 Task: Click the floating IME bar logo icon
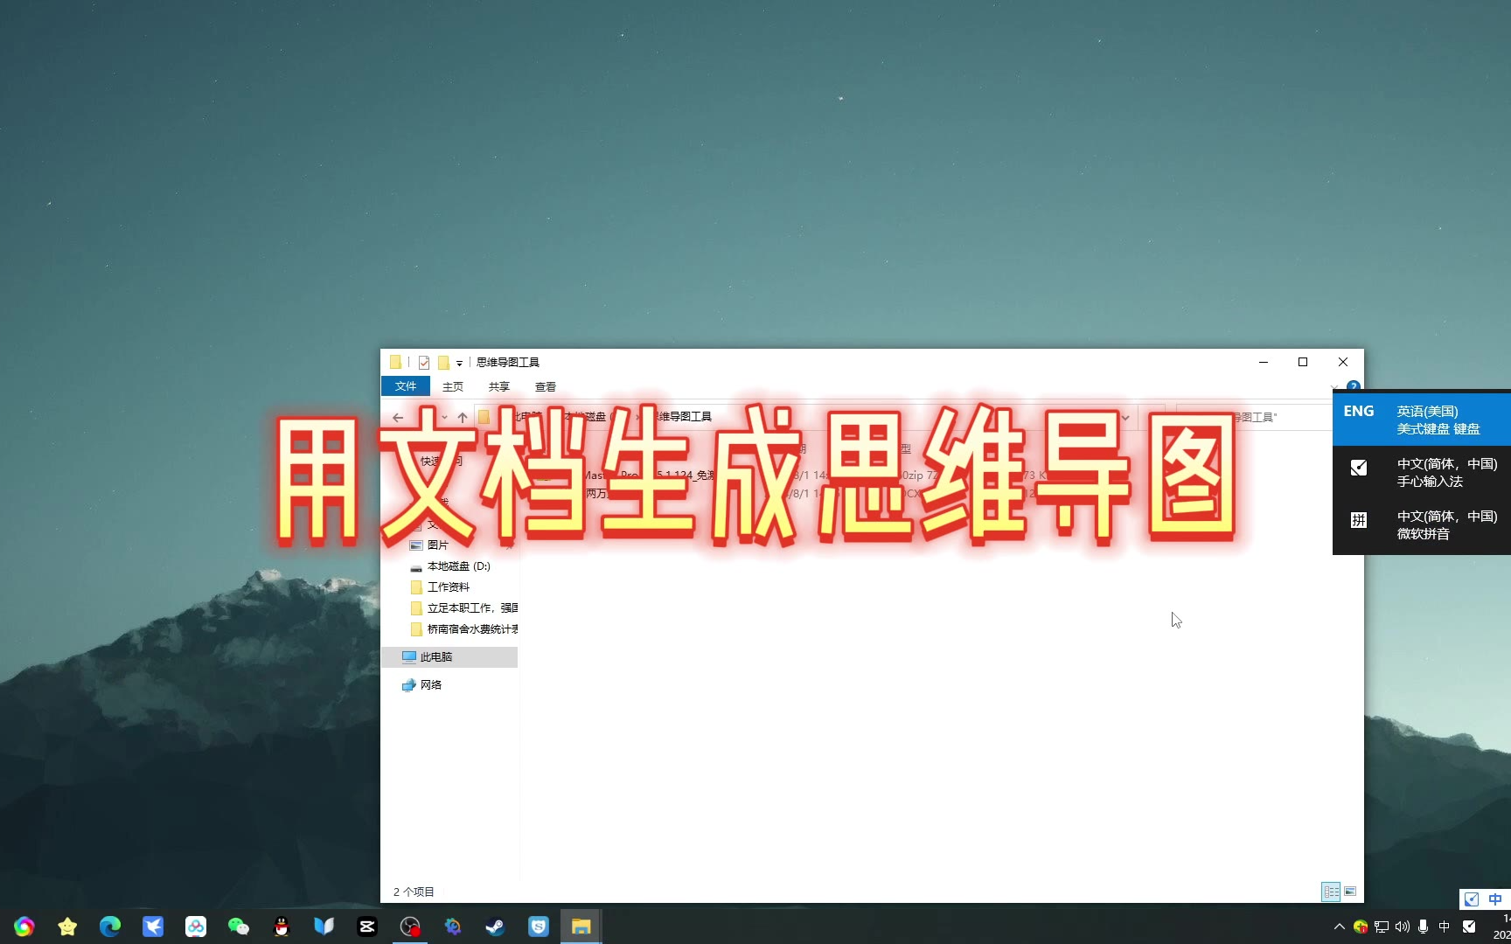click(x=1473, y=899)
